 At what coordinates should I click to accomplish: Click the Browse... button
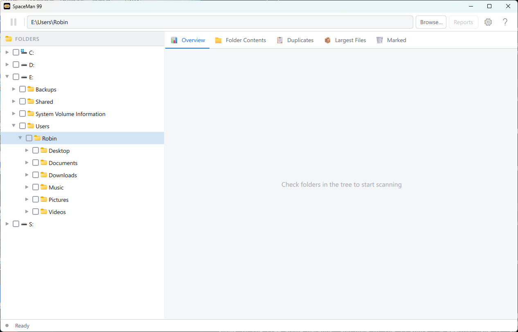click(431, 22)
